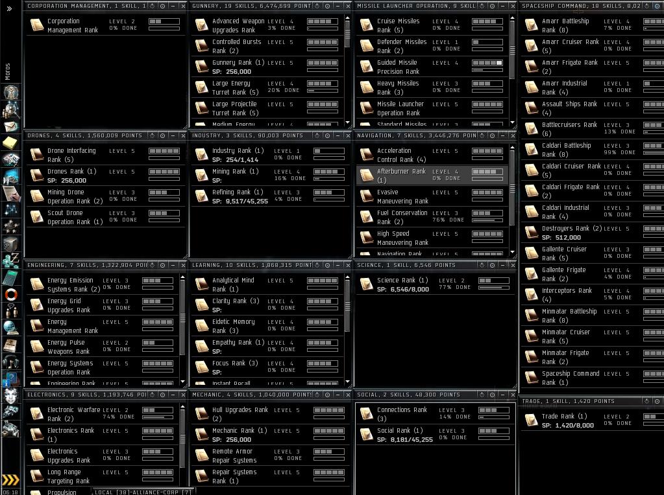Open the hand-writing contracts icon in sidebar

coord(11,193)
